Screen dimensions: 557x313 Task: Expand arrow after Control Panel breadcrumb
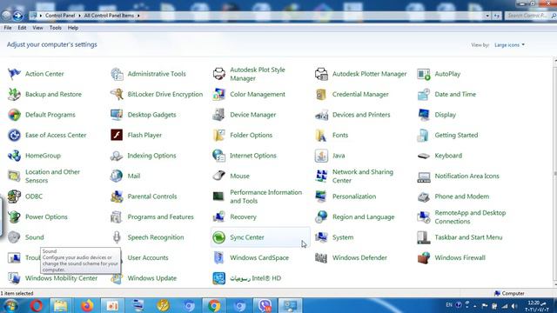click(79, 16)
